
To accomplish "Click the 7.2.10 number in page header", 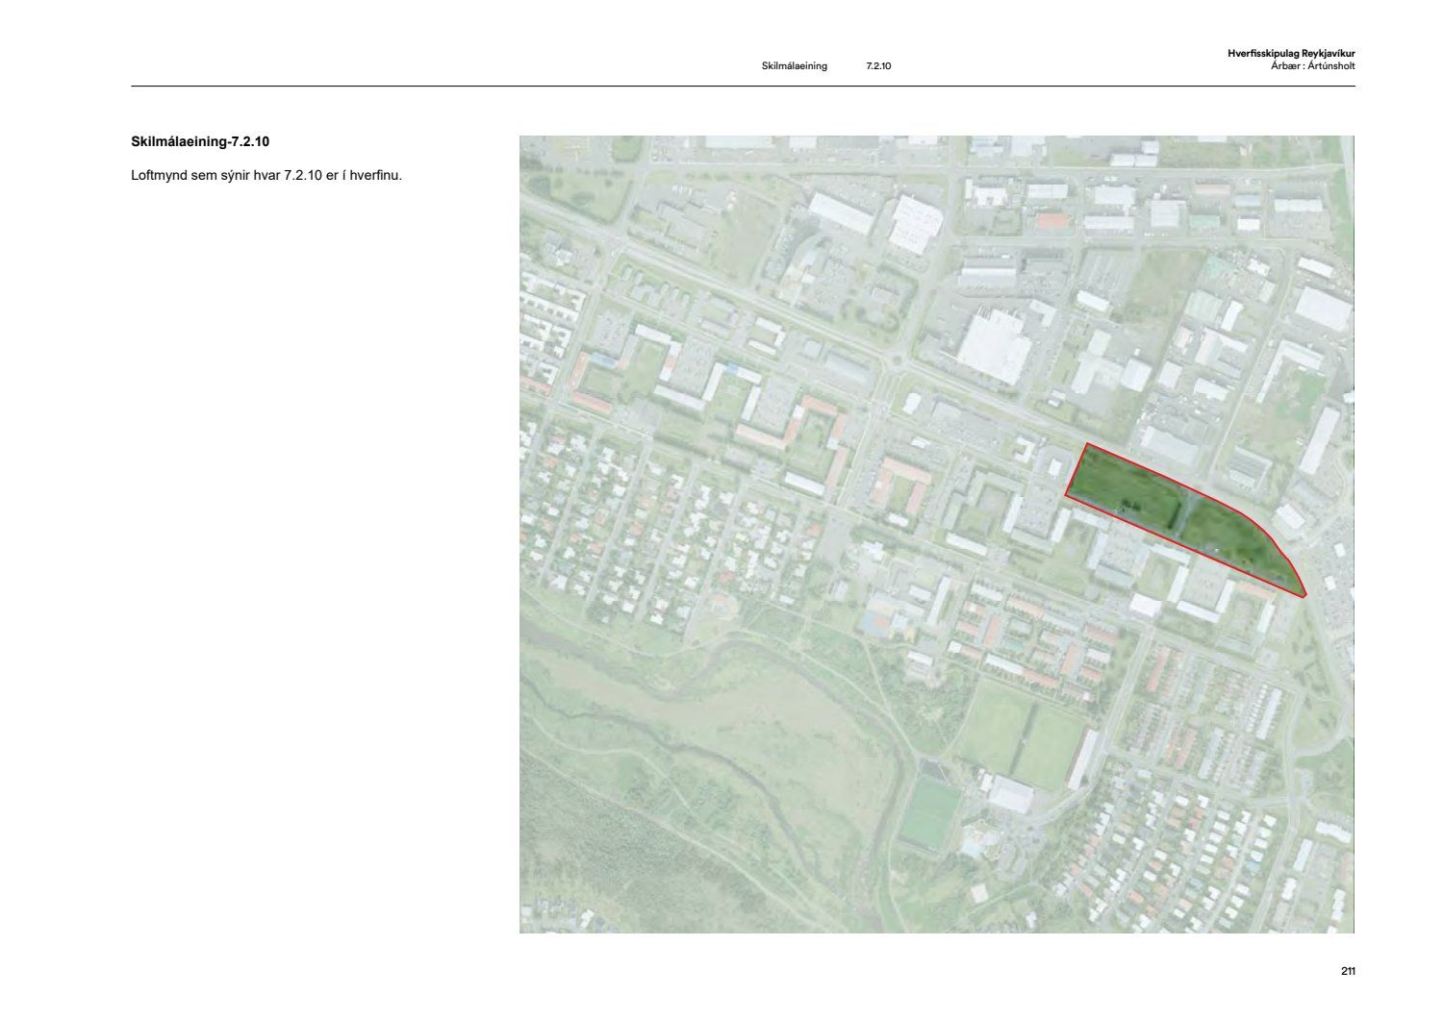I will point(878,66).
